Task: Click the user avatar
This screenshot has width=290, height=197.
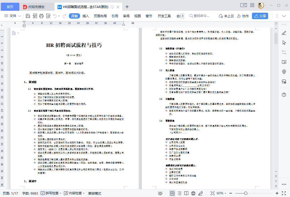Action: click(261, 5)
